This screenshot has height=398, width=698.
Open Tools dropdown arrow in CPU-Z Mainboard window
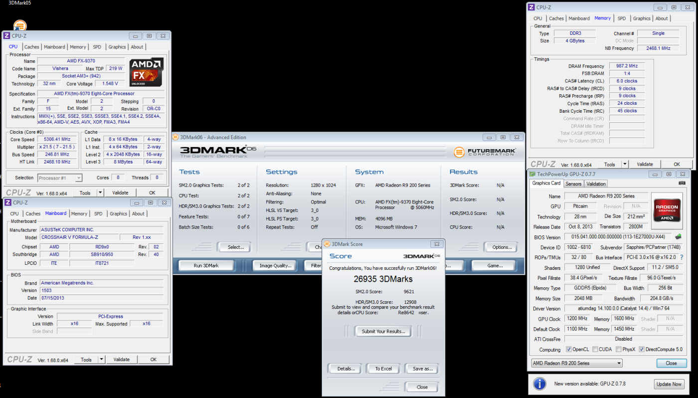[102, 359]
